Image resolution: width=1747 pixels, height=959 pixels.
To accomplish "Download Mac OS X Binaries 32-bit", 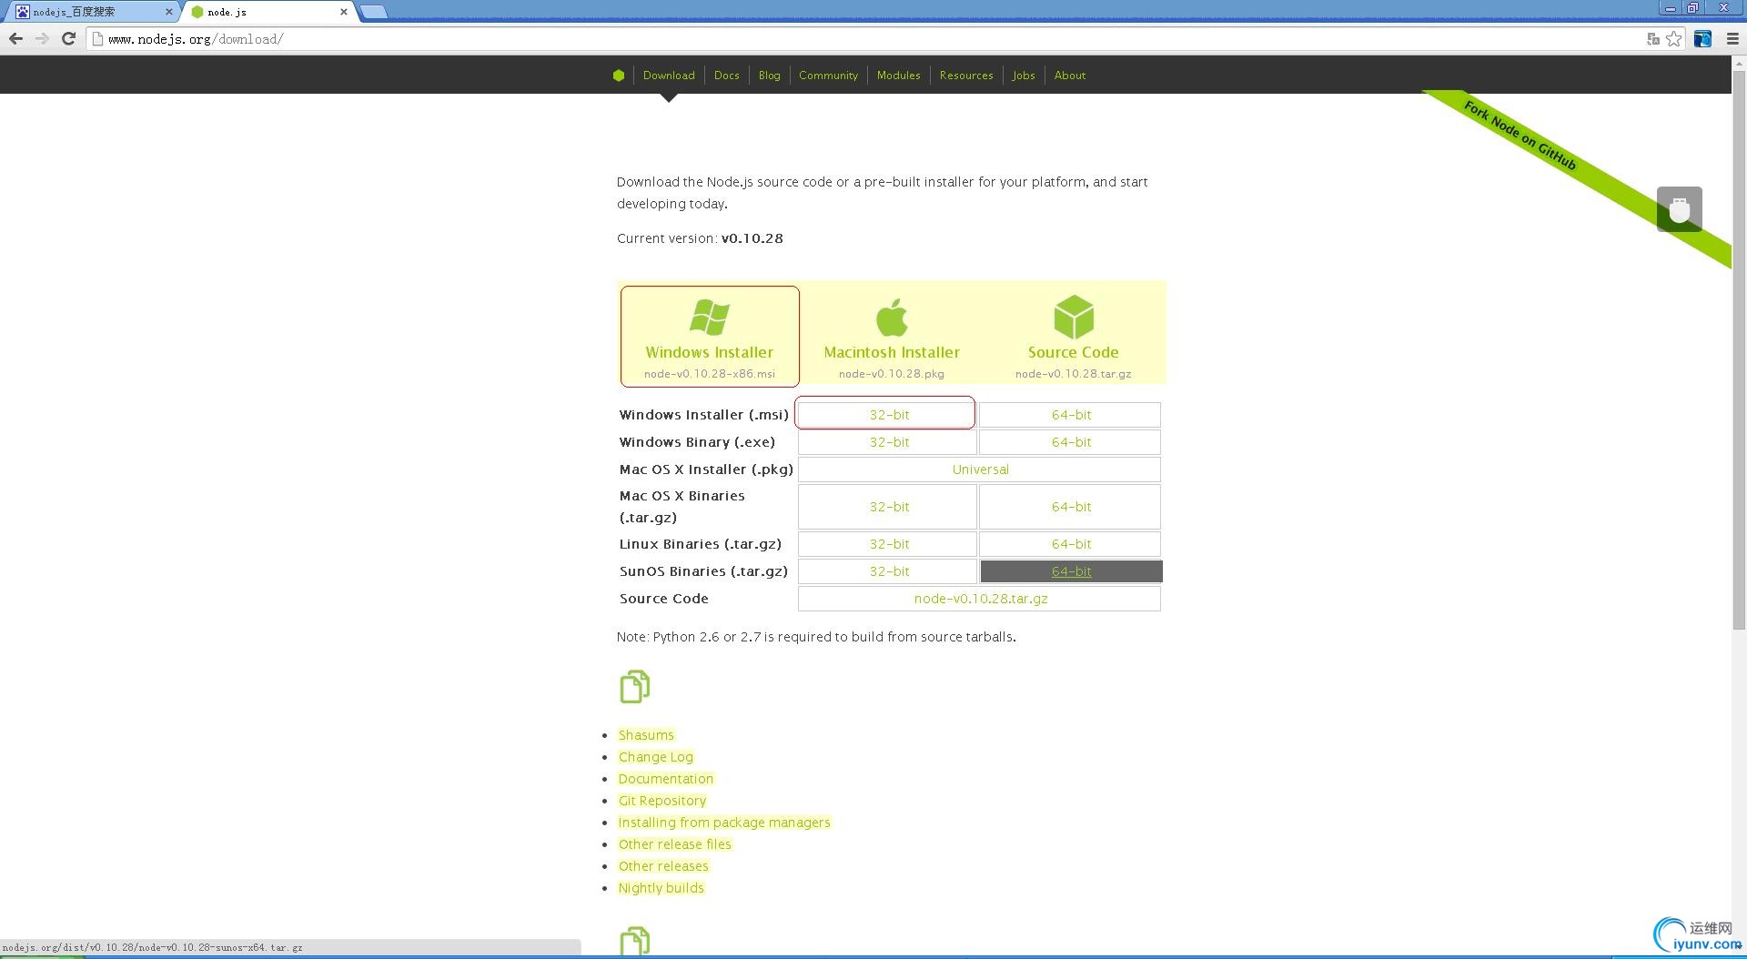I will click(x=888, y=507).
